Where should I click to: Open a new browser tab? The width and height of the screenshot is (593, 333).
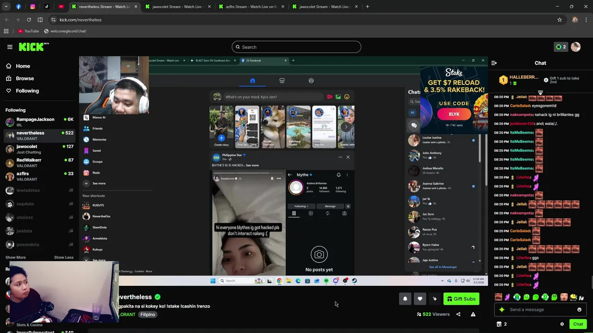(x=367, y=6)
